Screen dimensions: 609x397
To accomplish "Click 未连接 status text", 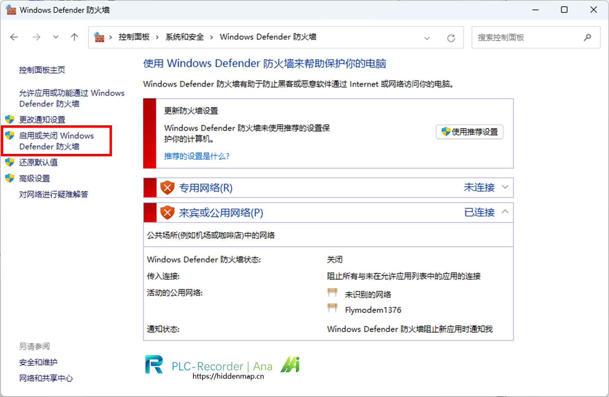I will 479,187.
